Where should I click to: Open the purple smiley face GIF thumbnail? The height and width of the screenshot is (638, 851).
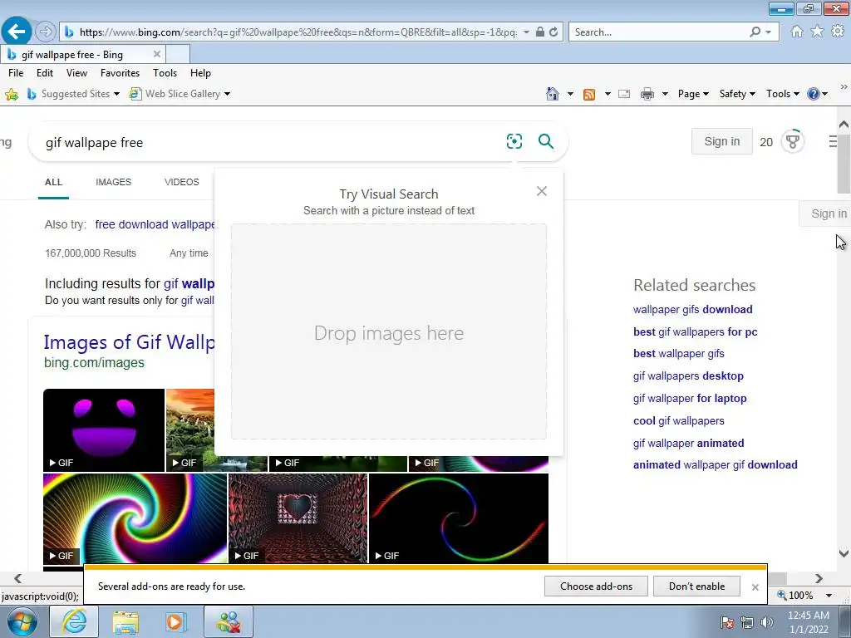[x=104, y=430]
